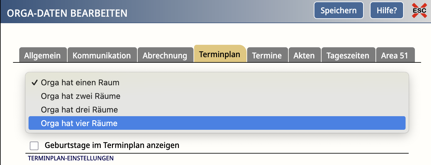431x165 pixels.
Task: Enable Geburtstage im Terminplan anzeigen checkbox
Action: point(34,146)
